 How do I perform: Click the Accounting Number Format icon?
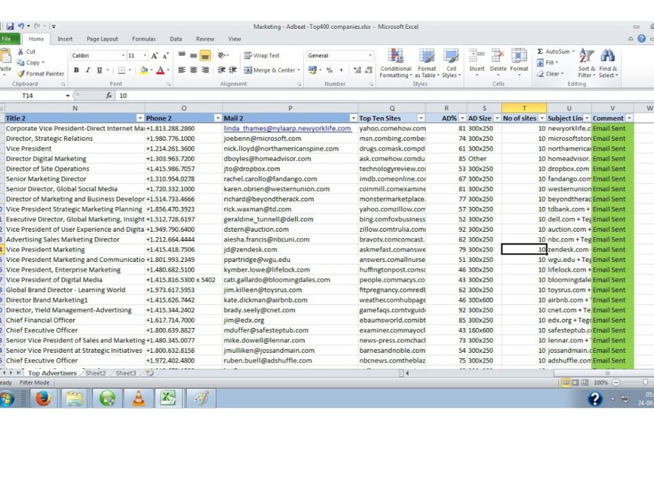click(x=313, y=70)
